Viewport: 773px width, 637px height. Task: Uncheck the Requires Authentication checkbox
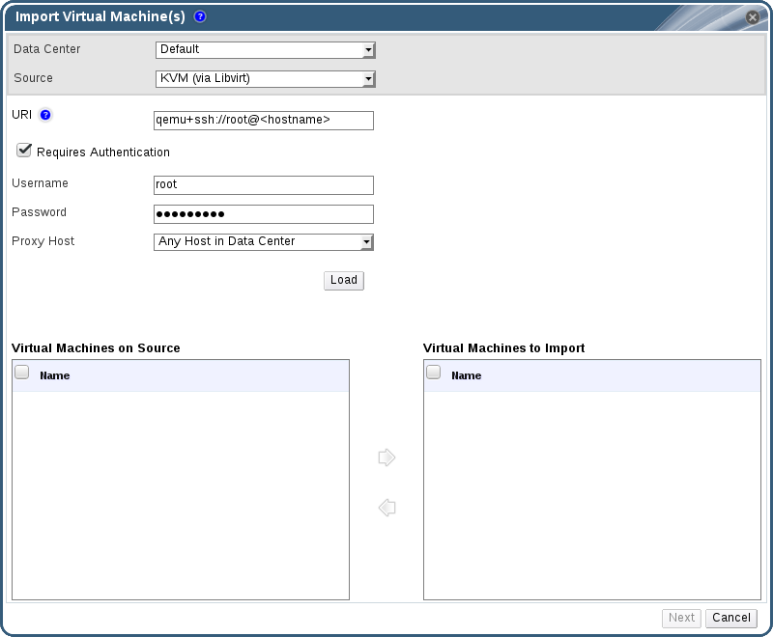click(x=25, y=151)
